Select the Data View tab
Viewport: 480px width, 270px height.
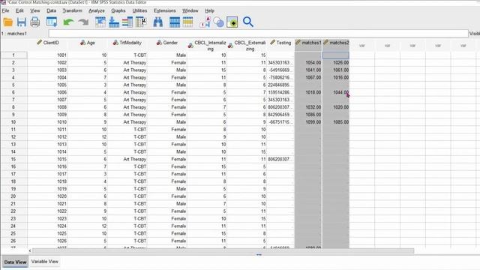[15, 262]
